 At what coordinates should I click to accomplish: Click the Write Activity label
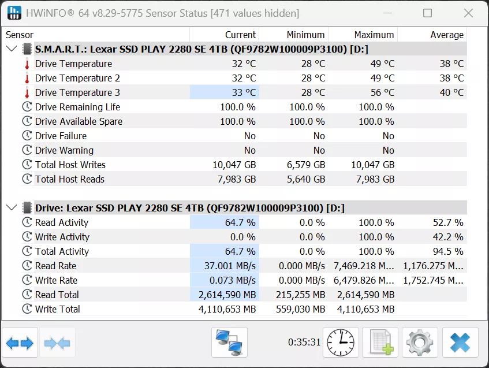[62, 237]
